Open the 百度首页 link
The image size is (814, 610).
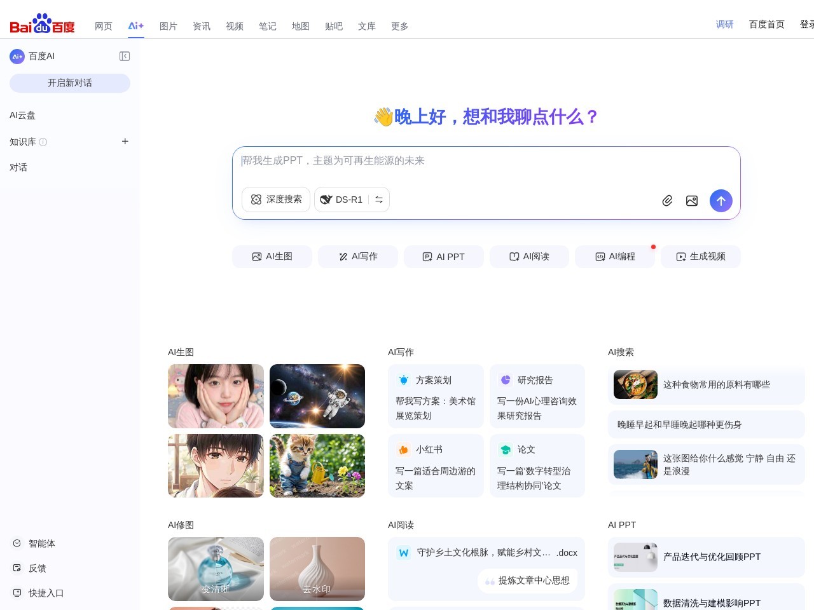766,24
